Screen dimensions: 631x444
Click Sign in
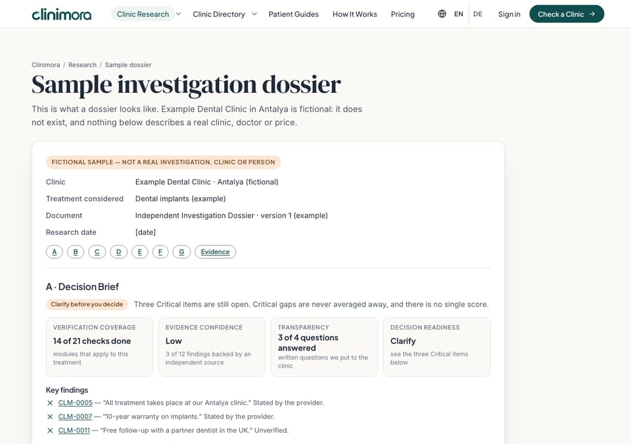click(509, 14)
